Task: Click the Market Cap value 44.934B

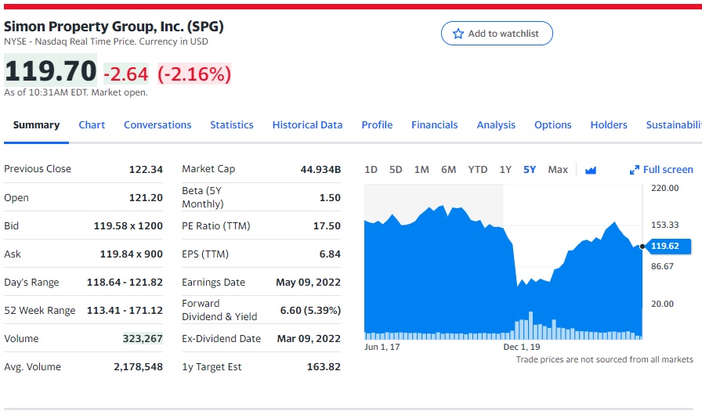Action: point(320,170)
